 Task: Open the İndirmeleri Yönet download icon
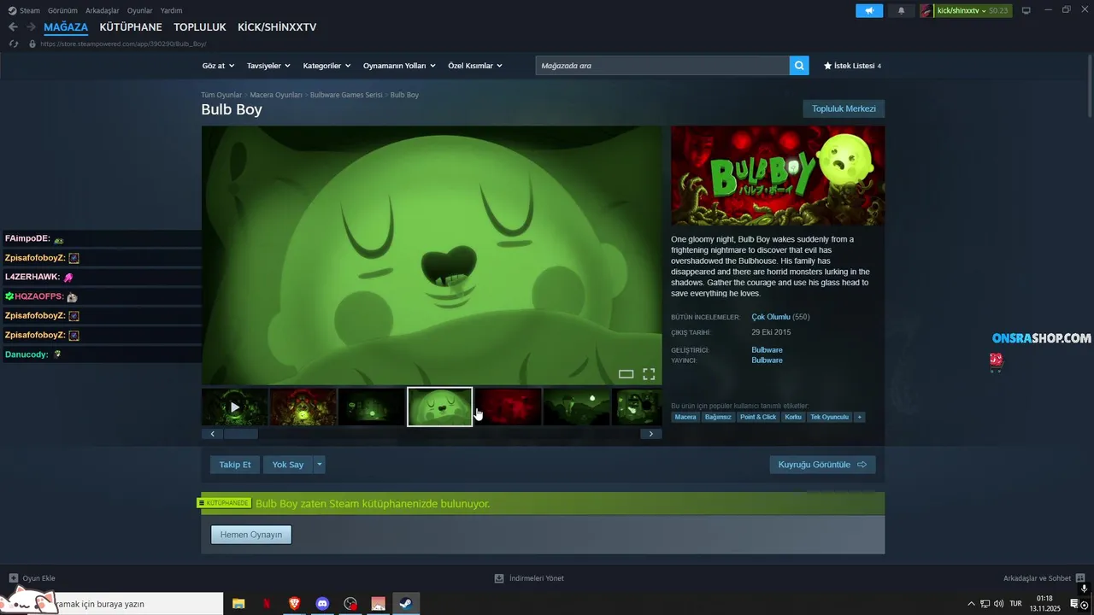pyautogui.click(x=499, y=578)
